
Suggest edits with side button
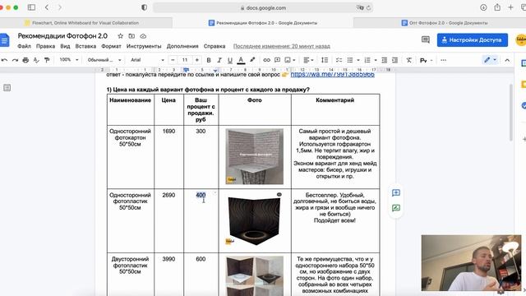point(396,208)
